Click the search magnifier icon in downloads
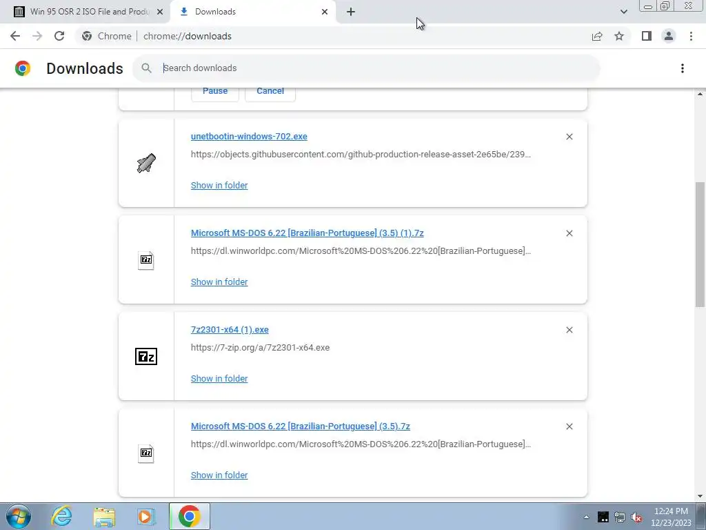 (146, 68)
